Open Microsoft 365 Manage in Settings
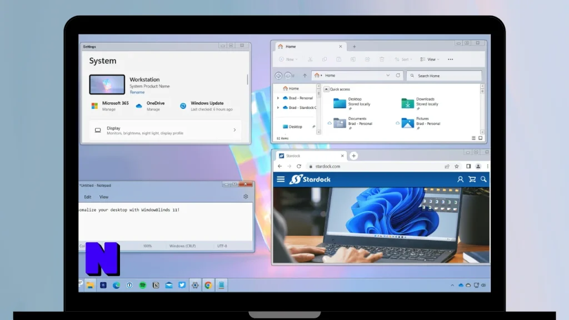Image resolution: width=569 pixels, height=320 pixels. tap(109, 106)
